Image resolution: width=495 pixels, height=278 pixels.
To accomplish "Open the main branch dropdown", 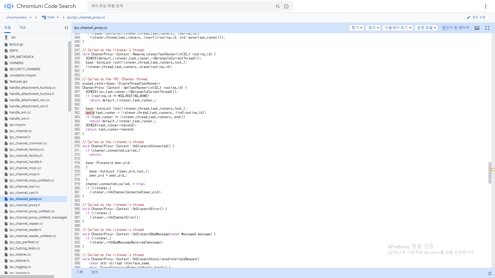I will point(51,17).
